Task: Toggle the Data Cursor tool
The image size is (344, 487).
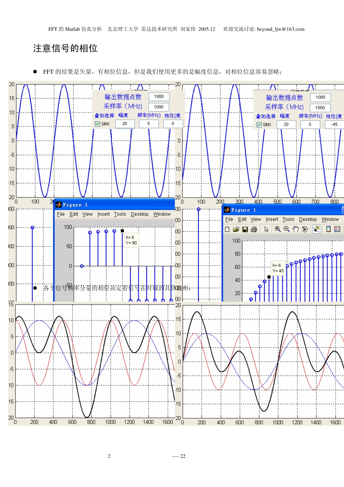Action: (x=316, y=229)
